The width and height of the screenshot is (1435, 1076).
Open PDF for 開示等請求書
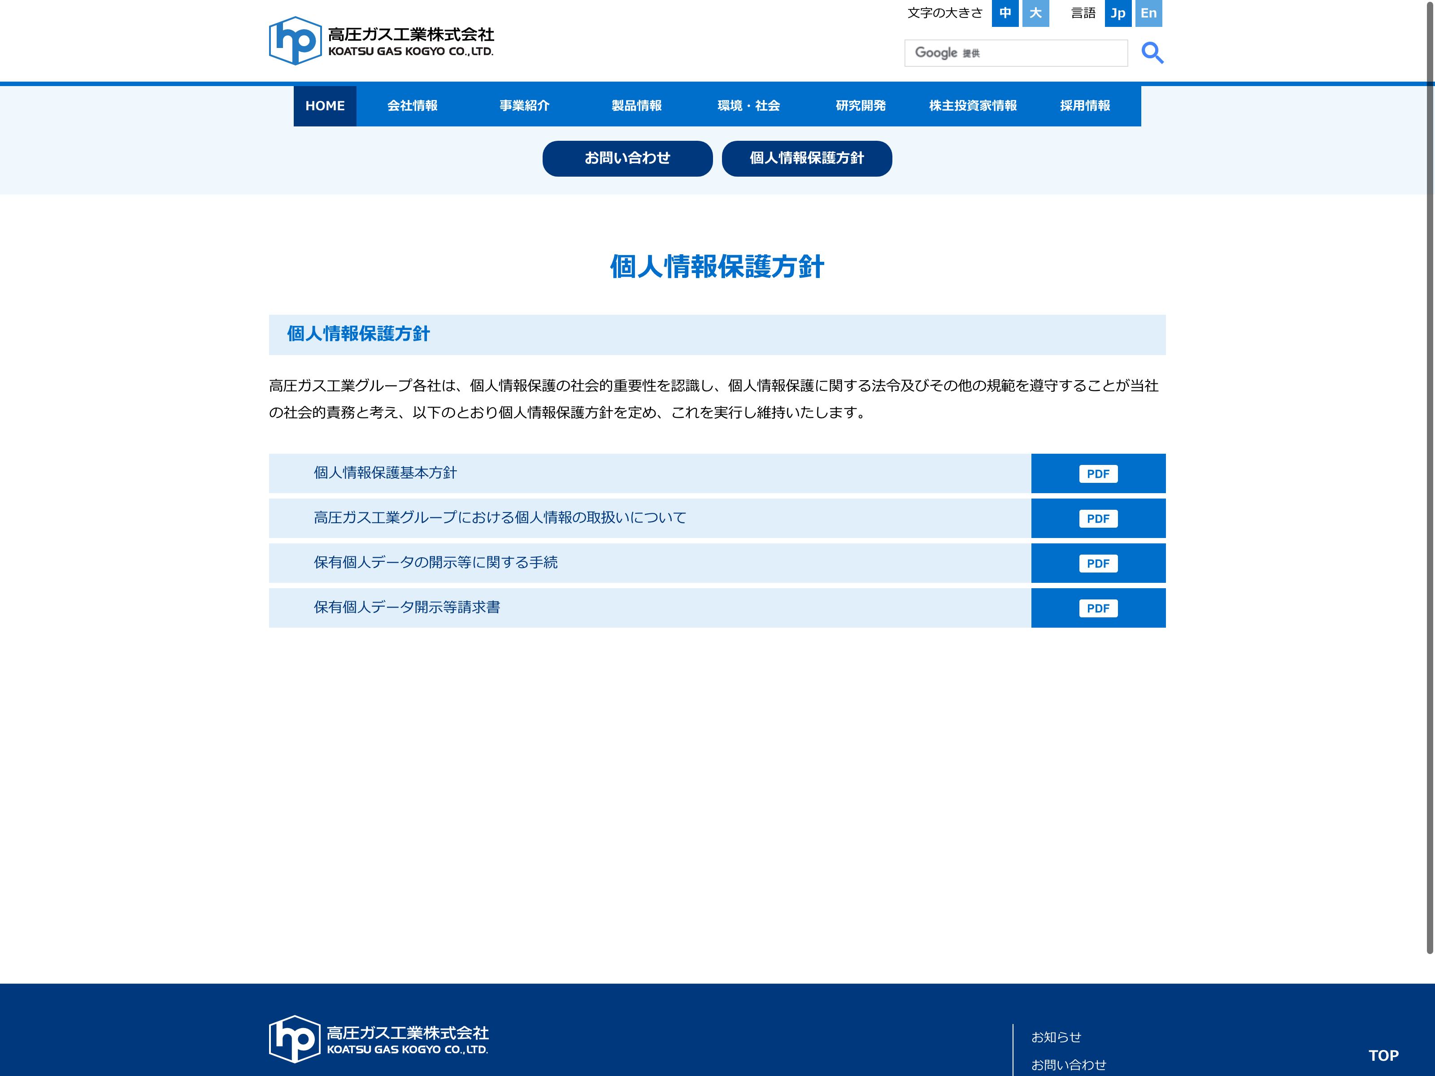point(1098,608)
